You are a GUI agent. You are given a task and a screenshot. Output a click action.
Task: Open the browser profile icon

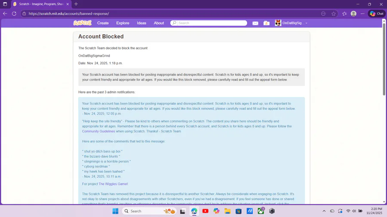[353, 14]
